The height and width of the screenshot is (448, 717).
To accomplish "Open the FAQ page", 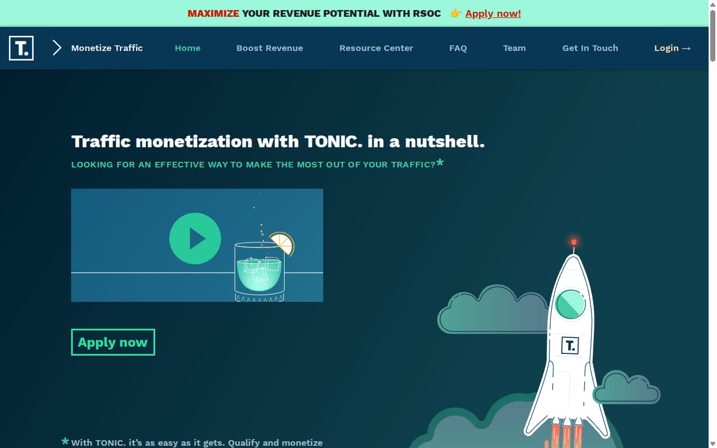I will [458, 48].
